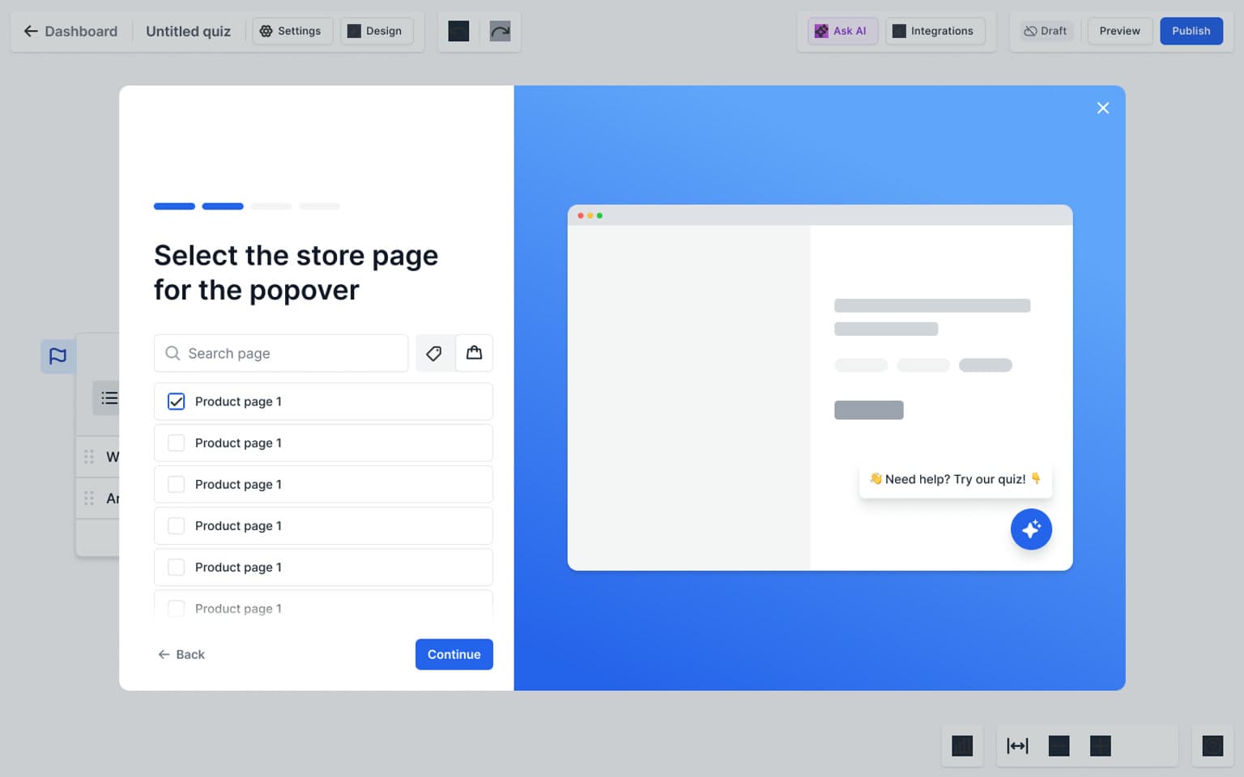
Task: Click the zoom in plus icon
Action: 1100,745
